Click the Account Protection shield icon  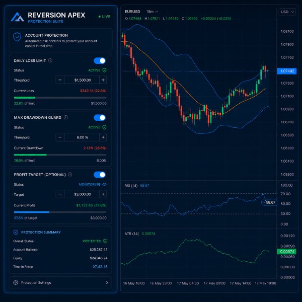point(17,37)
